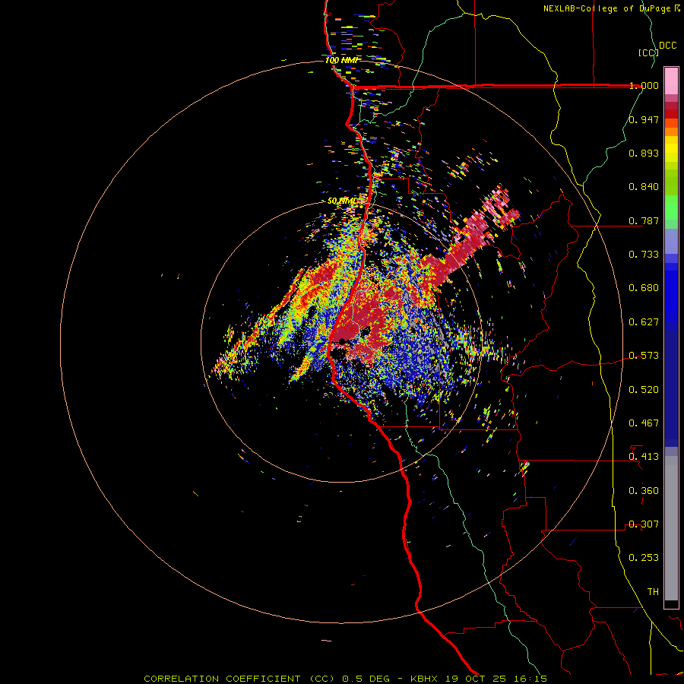This screenshot has height=684, width=684.
Task: Select the 0.947 scale label
Action: (644, 119)
